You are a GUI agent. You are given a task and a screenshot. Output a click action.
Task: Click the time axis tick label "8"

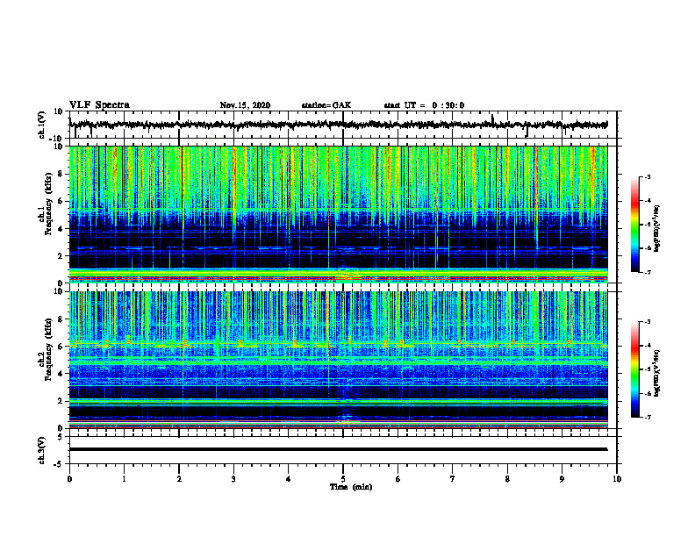pyautogui.click(x=507, y=479)
